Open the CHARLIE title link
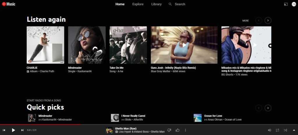 pyautogui.click(x=32, y=68)
